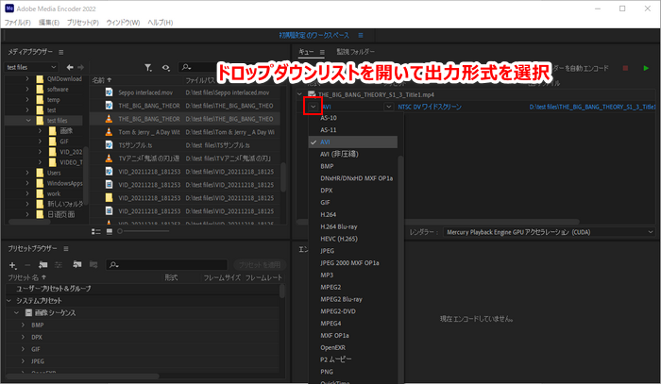Open the preset dropdown beside NTSC DV ワイドスクリーン
The width and height of the screenshot is (661, 384).
[389, 108]
